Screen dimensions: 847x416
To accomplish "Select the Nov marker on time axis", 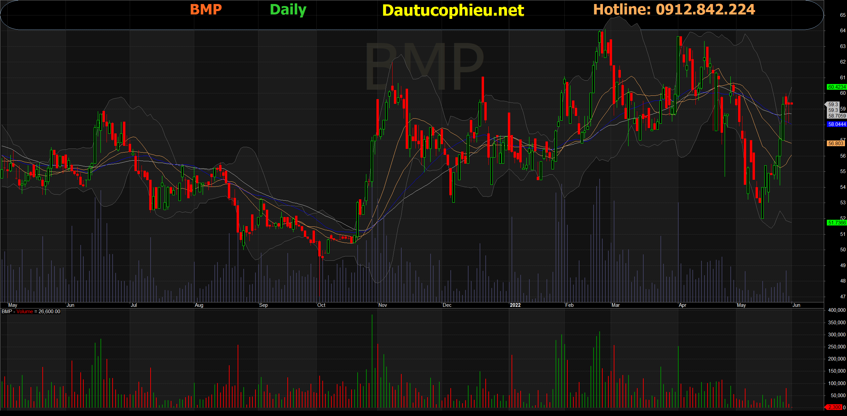I will (382, 305).
